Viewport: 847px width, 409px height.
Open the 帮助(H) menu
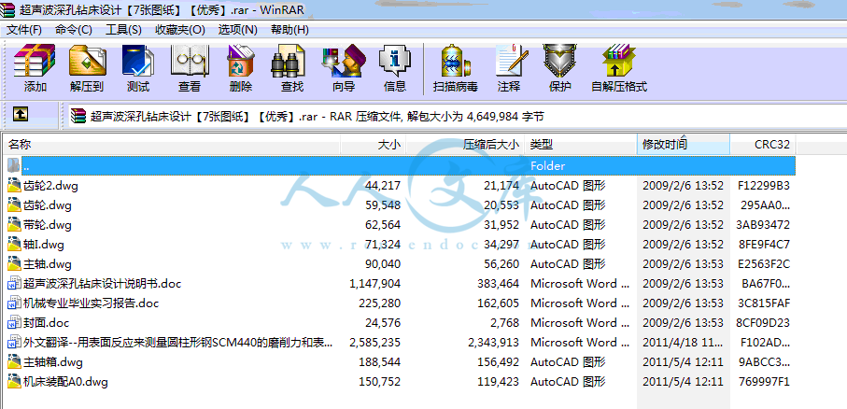[289, 29]
